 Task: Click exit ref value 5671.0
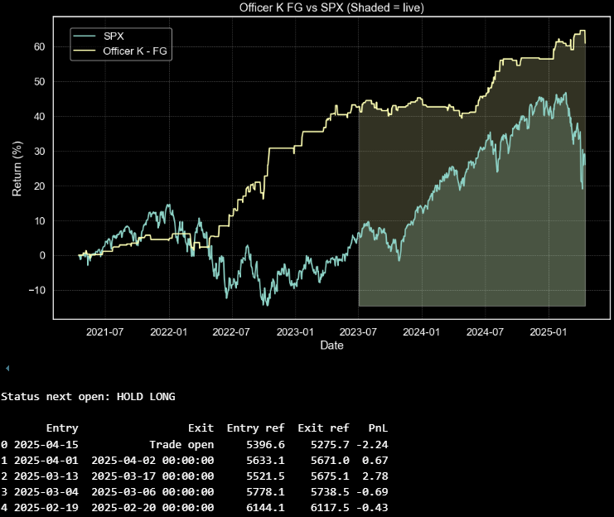click(330, 461)
